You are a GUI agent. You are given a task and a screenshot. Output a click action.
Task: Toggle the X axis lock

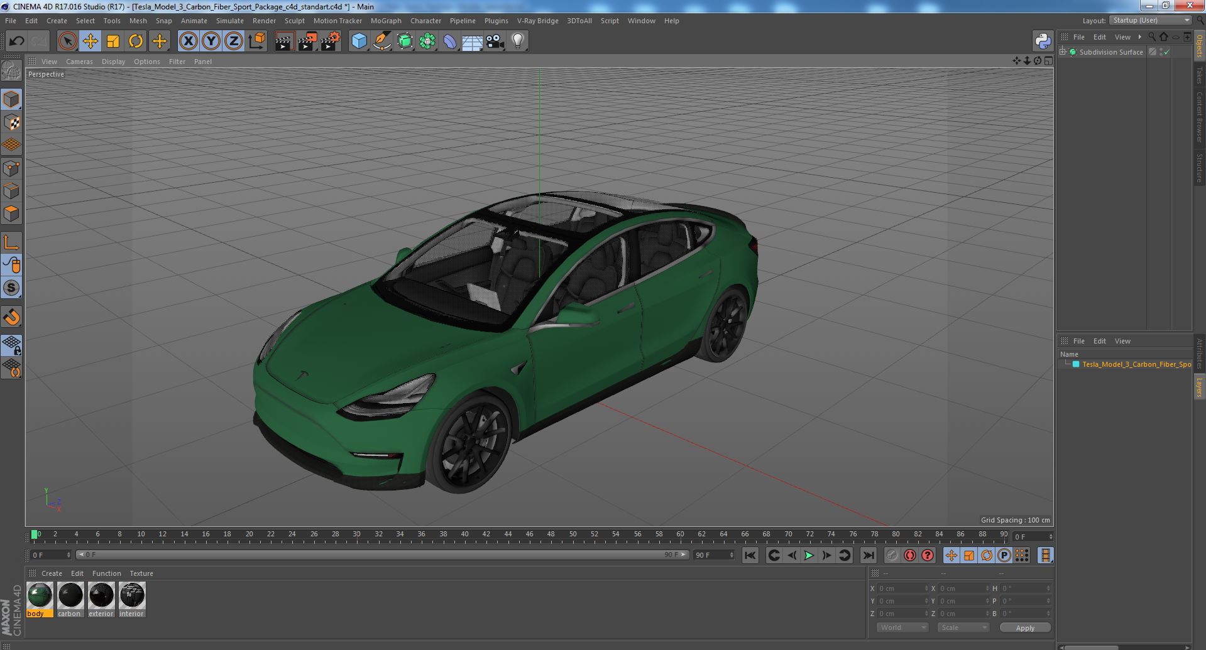188,41
